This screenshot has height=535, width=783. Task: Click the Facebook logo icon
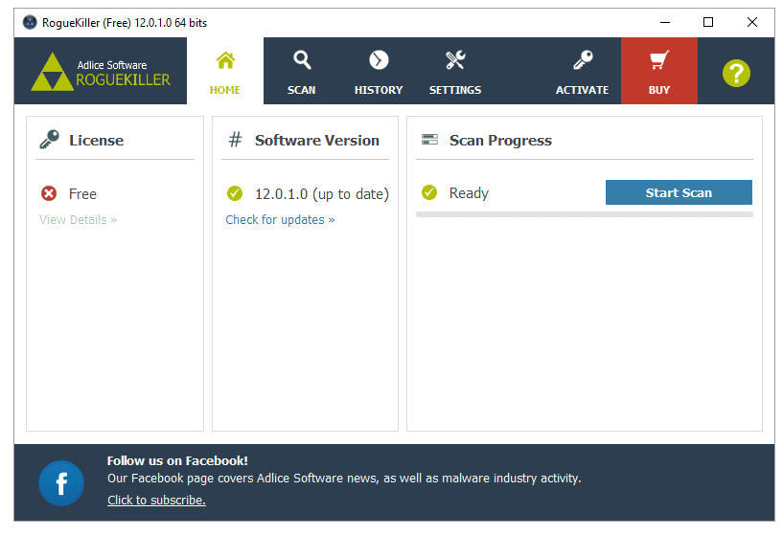(61, 483)
